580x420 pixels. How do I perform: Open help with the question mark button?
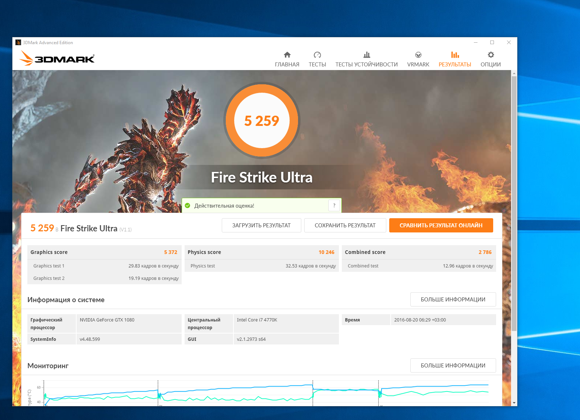coord(334,205)
